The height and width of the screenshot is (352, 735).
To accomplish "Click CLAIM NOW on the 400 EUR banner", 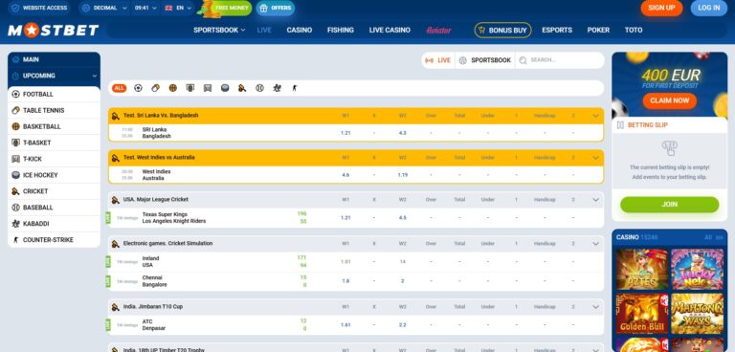I will [669, 100].
